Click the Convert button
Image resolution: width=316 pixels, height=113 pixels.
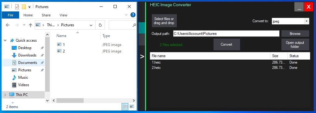[227, 44]
